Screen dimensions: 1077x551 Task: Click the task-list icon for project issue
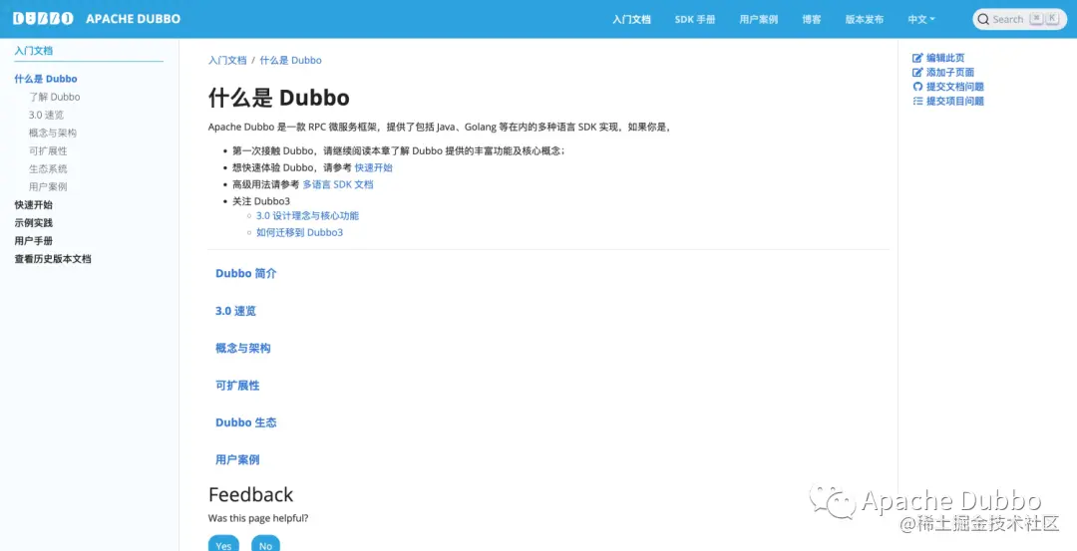pyautogui.click(x=917, y=101)
